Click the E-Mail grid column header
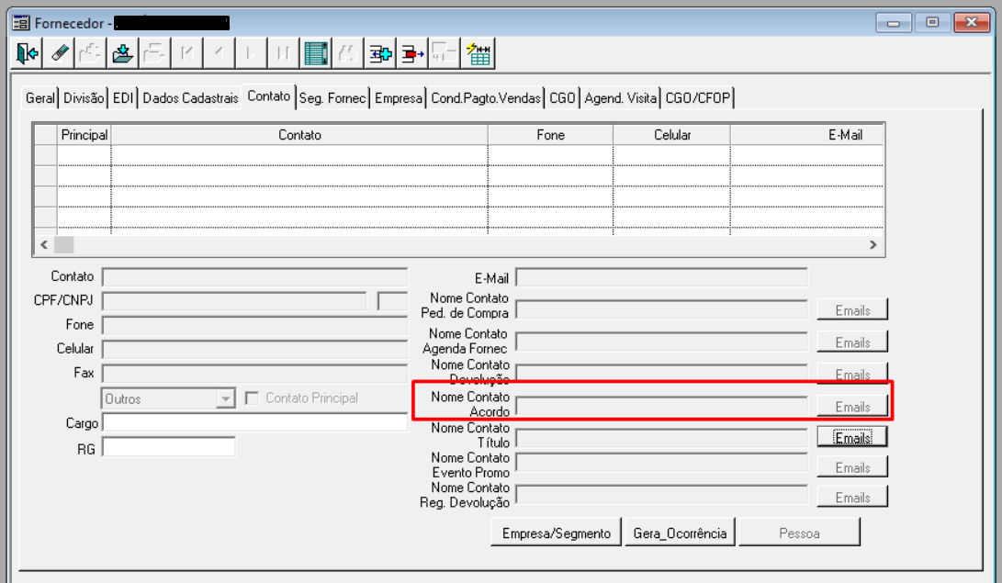This screenshot has height=583, width=1002. [x=807, y=135]
